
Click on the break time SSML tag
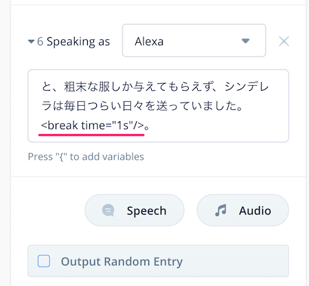[92, 125]
